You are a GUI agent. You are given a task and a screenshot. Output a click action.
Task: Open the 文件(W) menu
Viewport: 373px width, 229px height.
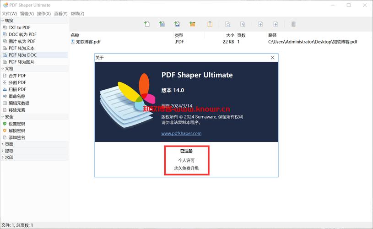[x=10, y=14]
